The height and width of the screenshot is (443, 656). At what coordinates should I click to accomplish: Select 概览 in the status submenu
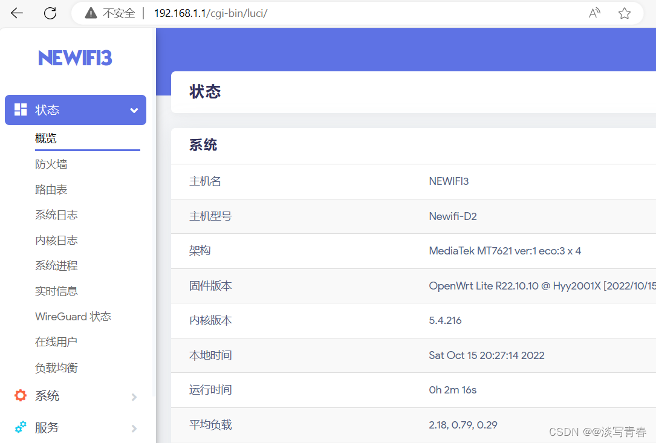click(x=45, y=138)
